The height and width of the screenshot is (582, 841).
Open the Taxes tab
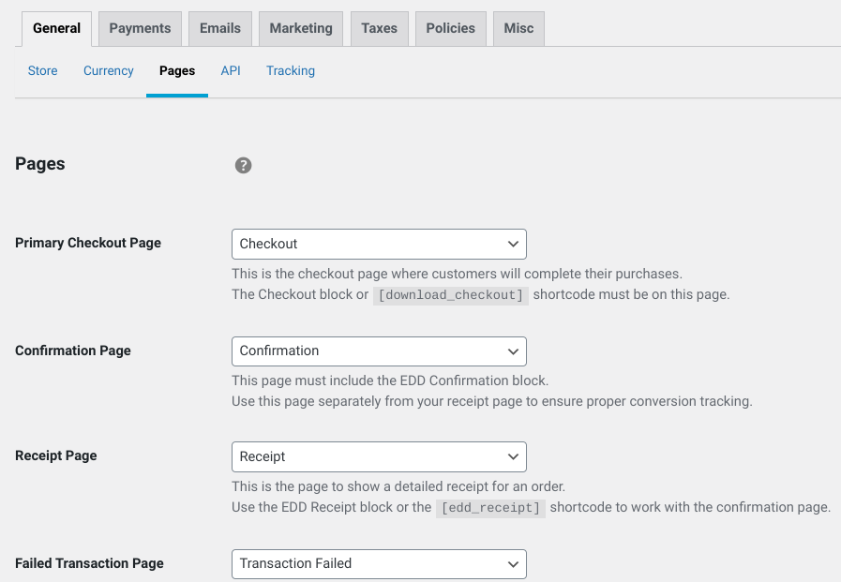[379, 28]
